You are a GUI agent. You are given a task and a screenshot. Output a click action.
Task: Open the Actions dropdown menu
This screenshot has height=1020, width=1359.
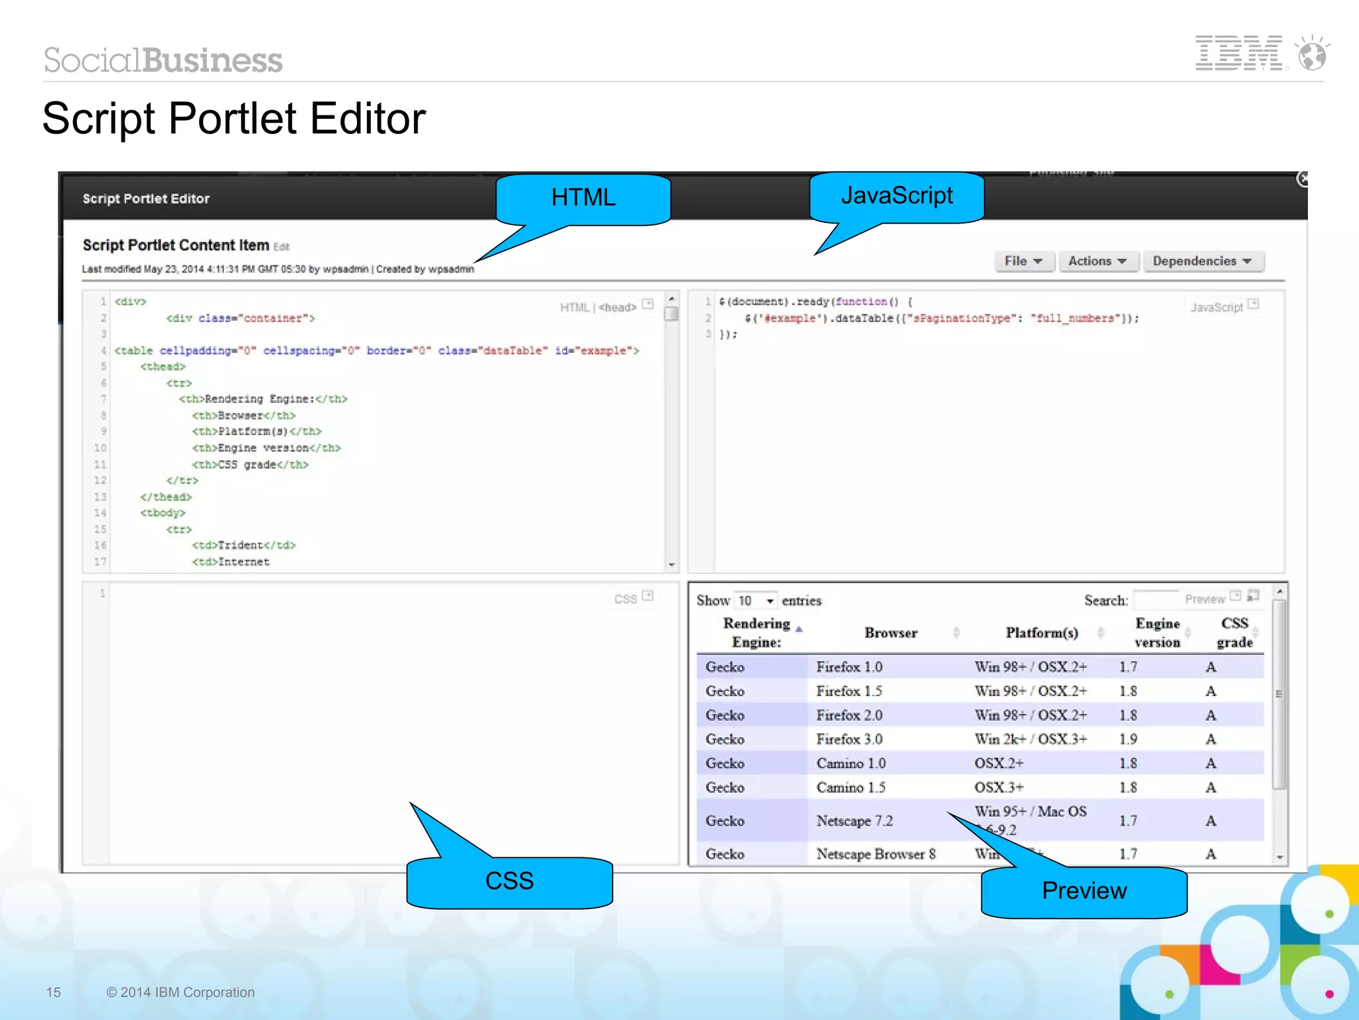(x=1098, y=261)
